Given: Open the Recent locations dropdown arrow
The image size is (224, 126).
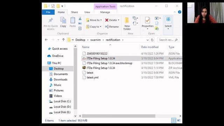Looking at the screenshot, I should coord(58,40).
